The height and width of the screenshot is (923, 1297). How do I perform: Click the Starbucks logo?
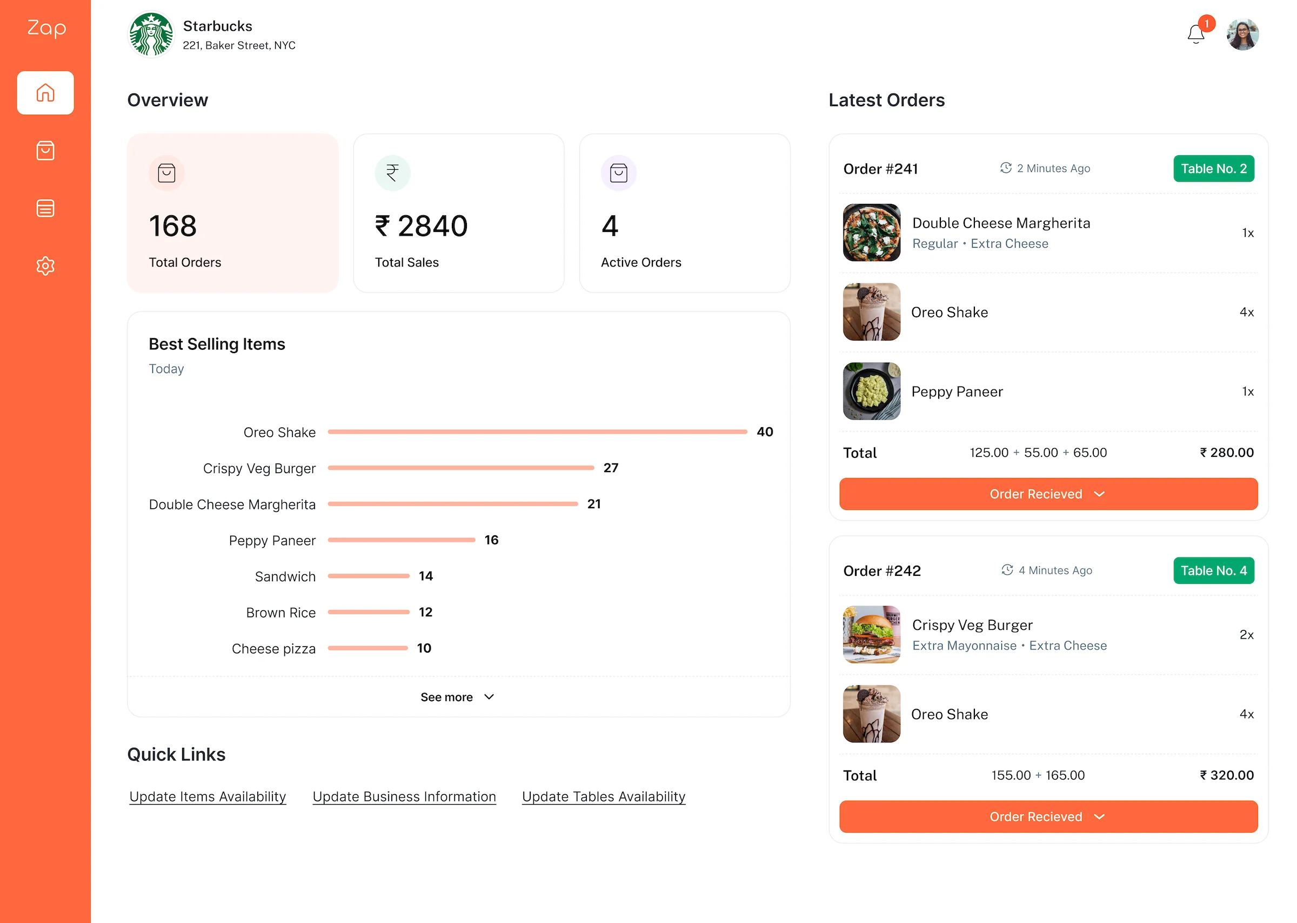(x=151, y=35)
